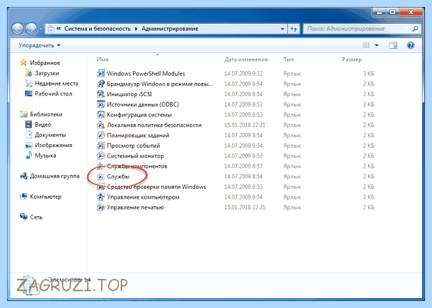
Task: Select "Домашняя группа" in sidebar
Action: [54, 176]
